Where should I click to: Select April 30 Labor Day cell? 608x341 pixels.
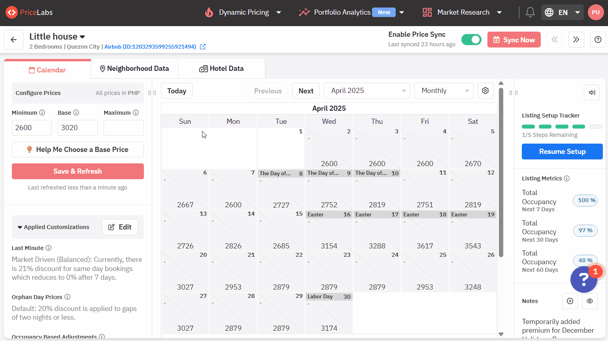[329, 313]
